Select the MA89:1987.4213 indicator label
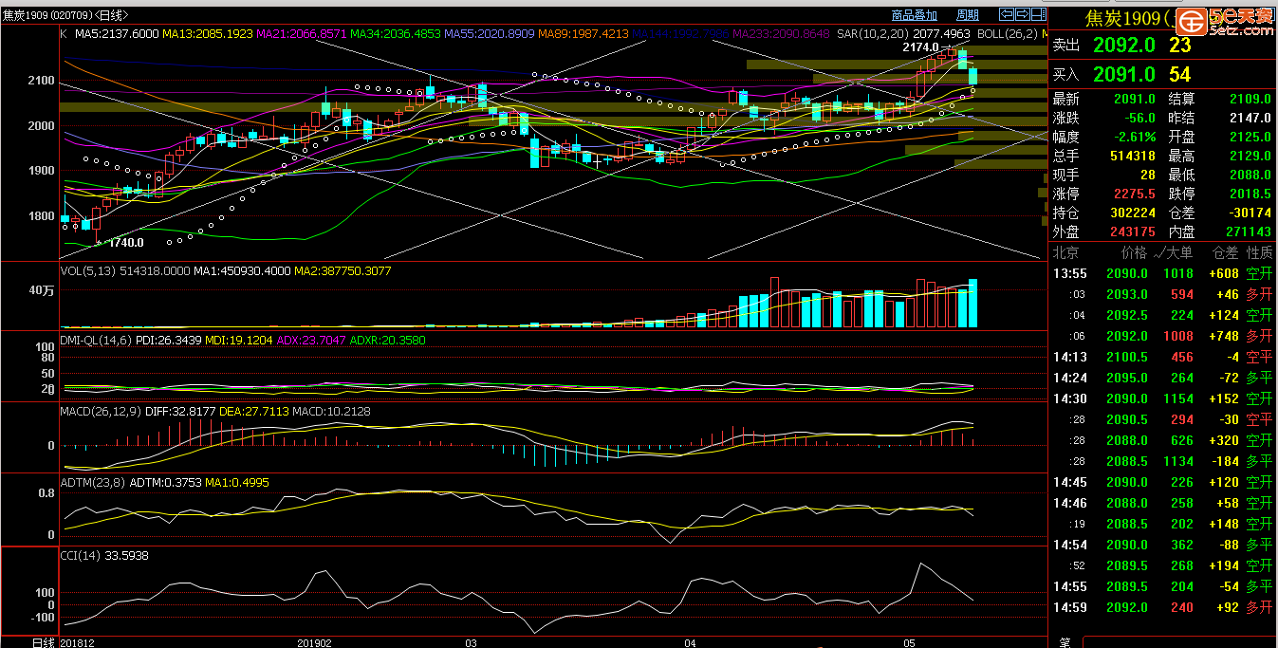 click(583, 33)
